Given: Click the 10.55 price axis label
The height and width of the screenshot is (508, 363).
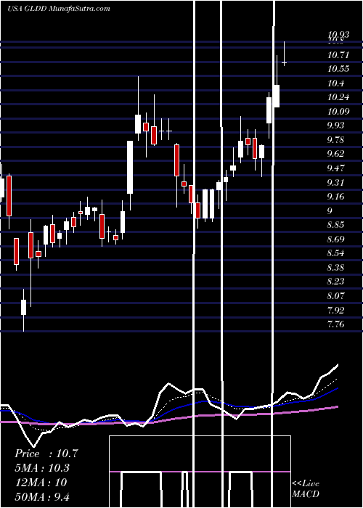Looking at the screenshot, I should (338, 69).
